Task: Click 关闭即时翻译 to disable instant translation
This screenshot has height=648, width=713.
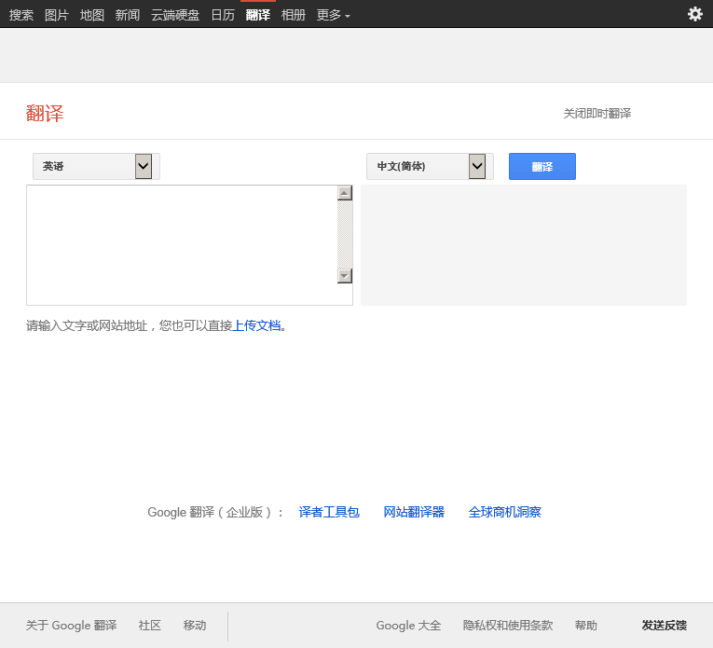Action: (597, 113)
